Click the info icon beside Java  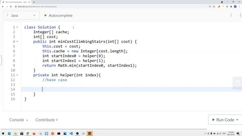coord(7,15)
